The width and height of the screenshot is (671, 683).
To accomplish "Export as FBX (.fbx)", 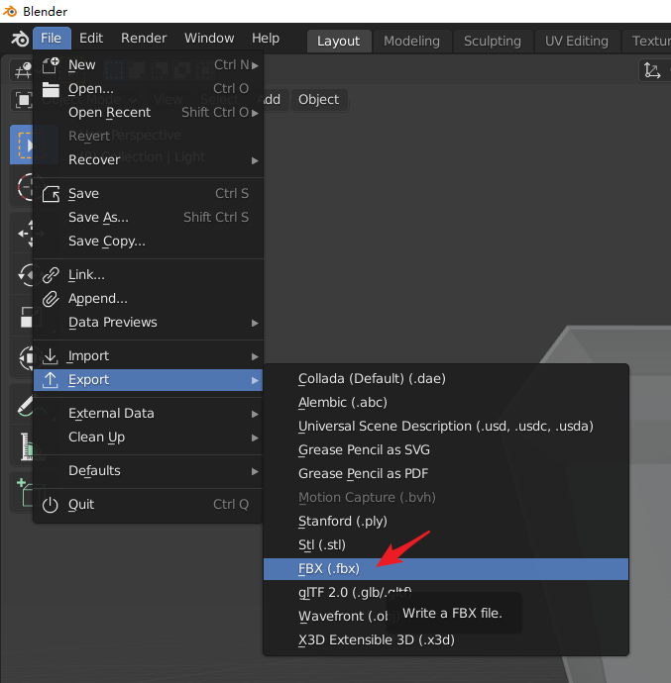I will (446, 569).
